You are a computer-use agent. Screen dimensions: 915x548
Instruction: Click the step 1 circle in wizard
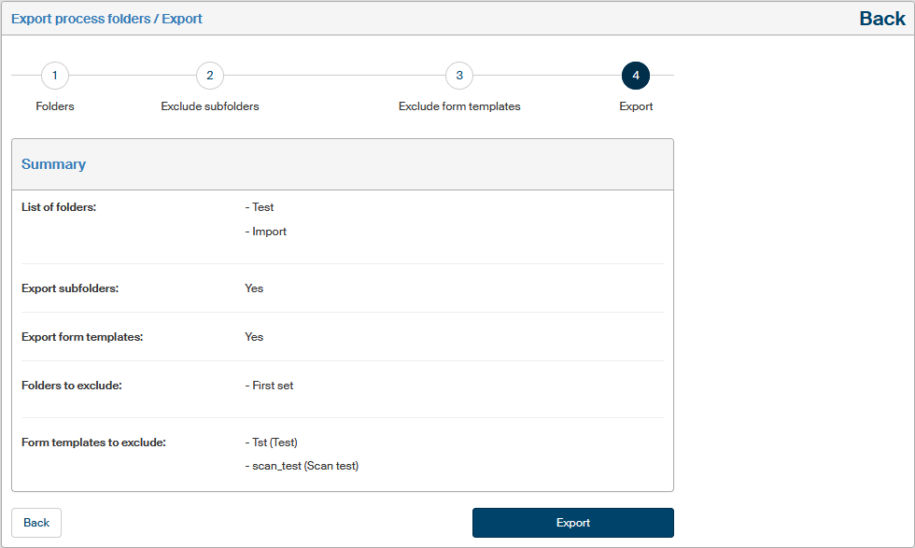tap(55, 76)
